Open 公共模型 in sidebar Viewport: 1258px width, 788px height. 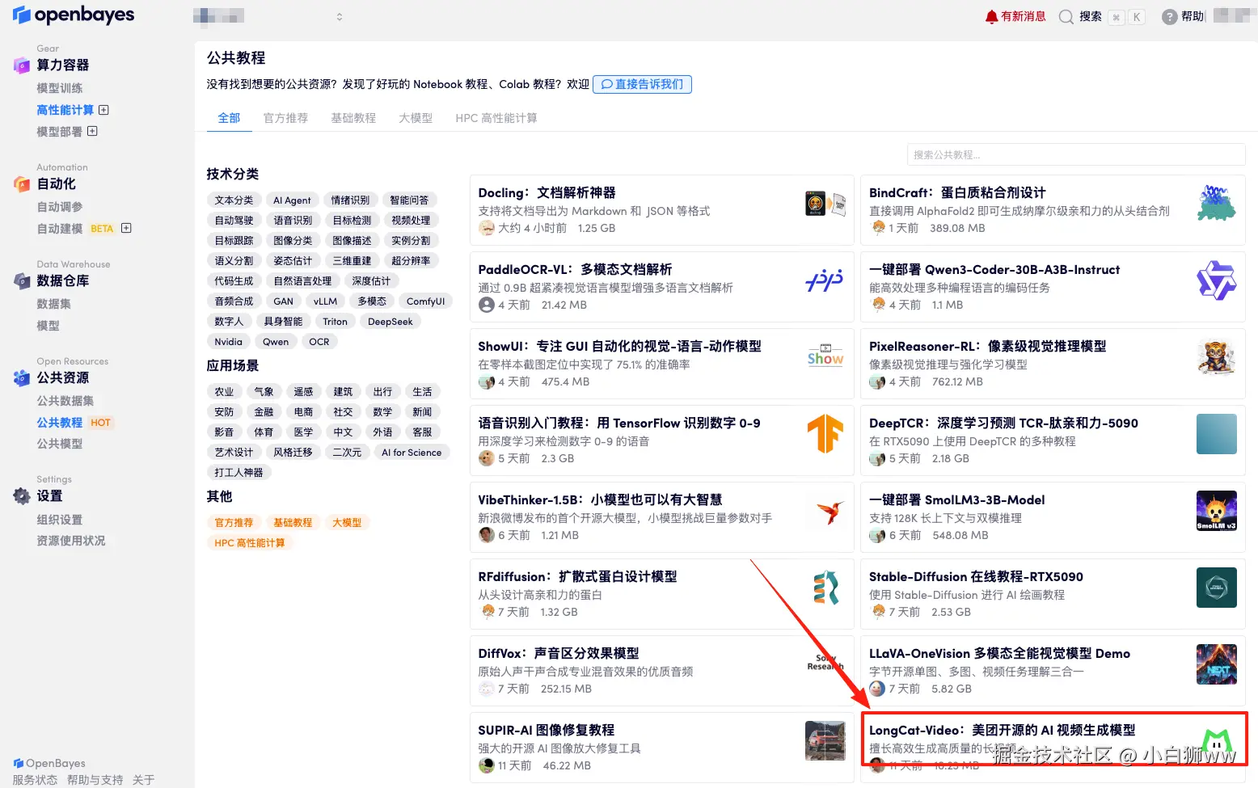click(60, 444)
